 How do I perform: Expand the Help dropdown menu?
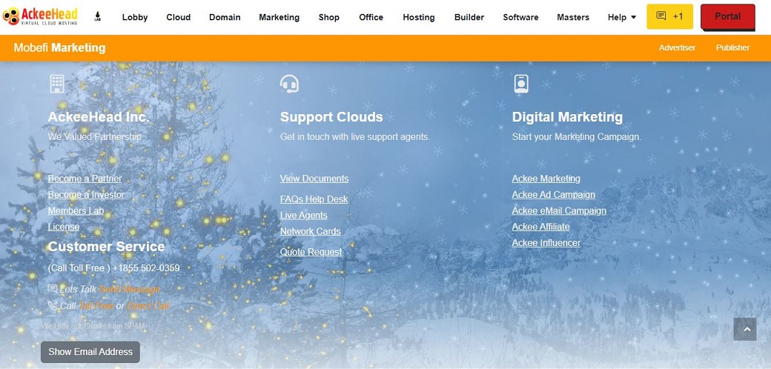point(622,17)
